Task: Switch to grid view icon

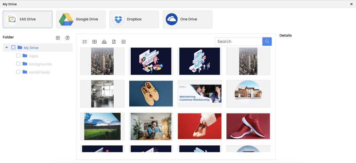Action: (95, 42)
